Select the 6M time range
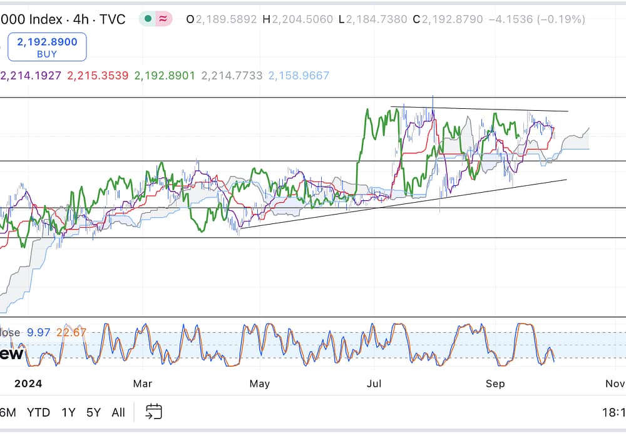 [8, 412]
